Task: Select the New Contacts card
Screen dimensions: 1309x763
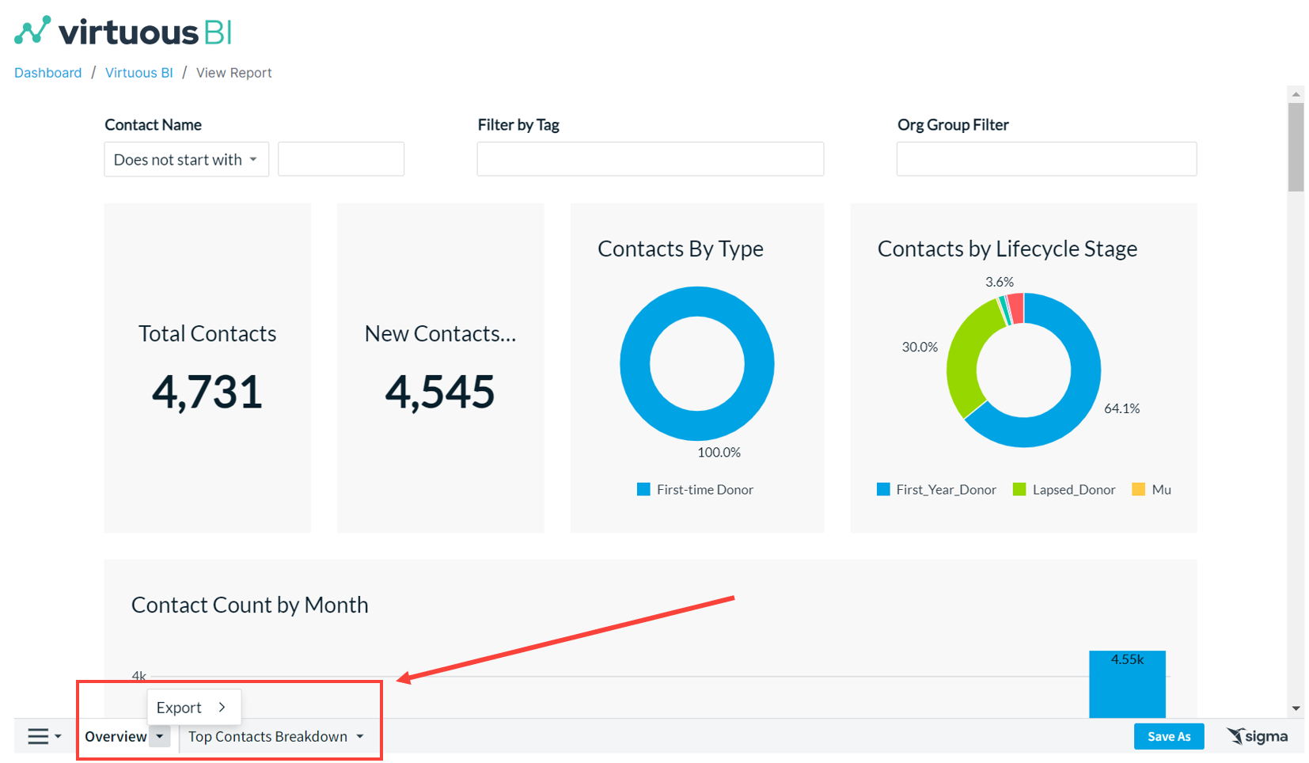Action: tap(440, 368)
